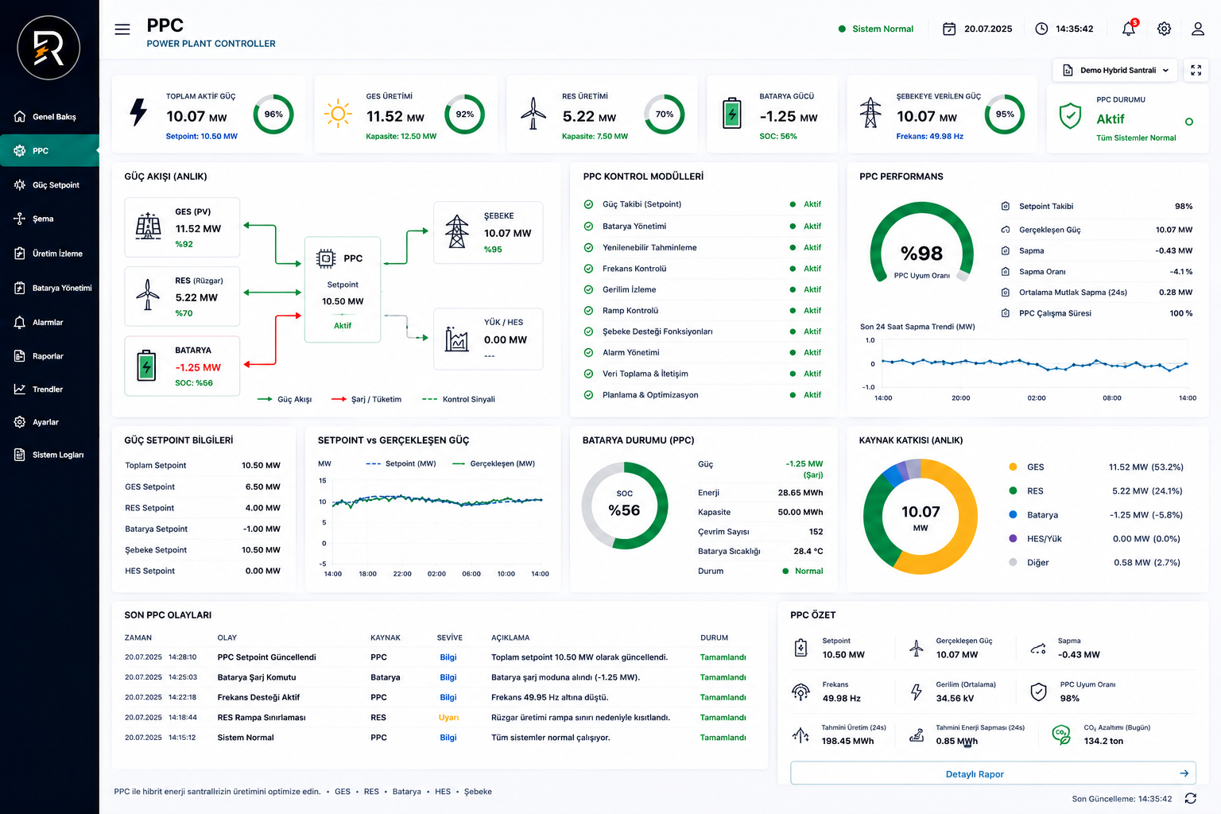Click the battery Batarya Gücü icon
Viewport: 1221px width, 814px height.
coord(731,112)
